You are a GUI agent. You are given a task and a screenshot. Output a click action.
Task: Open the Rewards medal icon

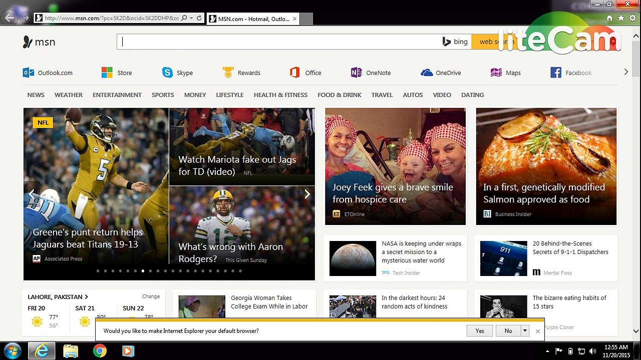click(228, 72)
